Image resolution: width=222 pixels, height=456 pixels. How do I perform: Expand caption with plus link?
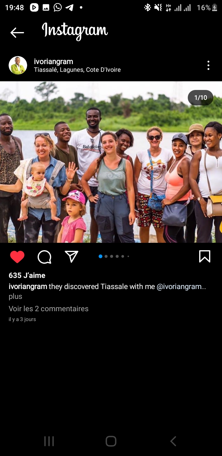pyautogui.click(x=15, y=296)
